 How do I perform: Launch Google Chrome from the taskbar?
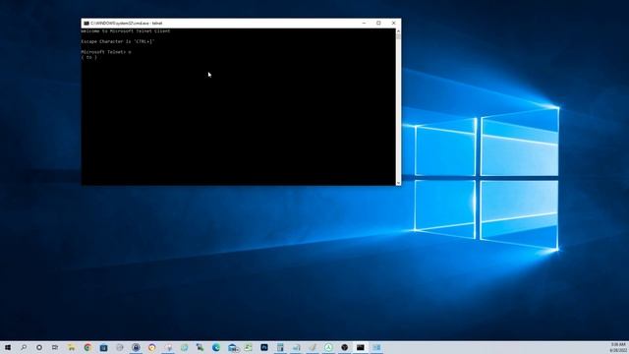coord(87,347)
